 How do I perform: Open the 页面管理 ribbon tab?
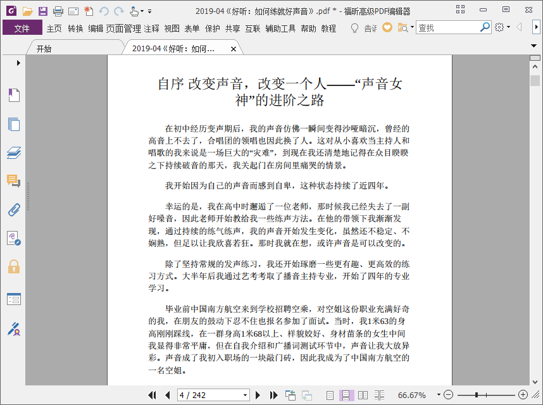(x=123, y=28)
